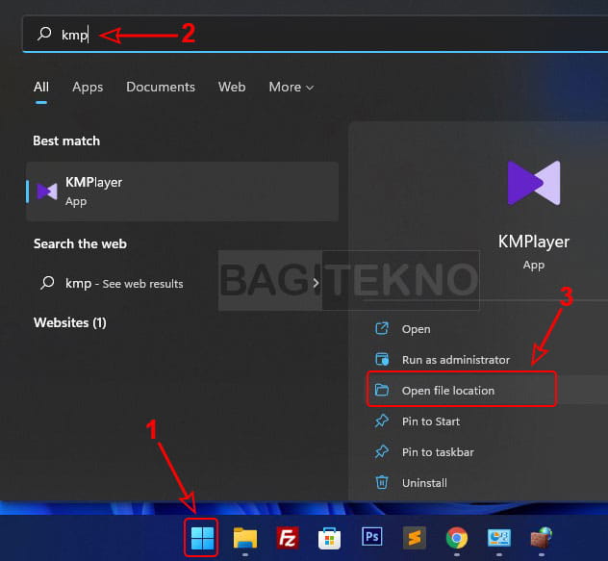Open the 'kmp - See web results' entry
608x561 pixels.
click(x=124, y=283)
